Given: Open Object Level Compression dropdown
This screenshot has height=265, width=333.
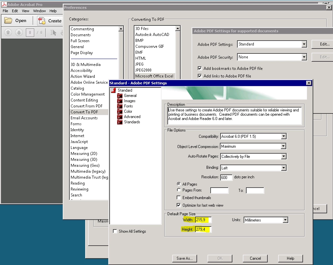Looking at the screenshot, I should click(x=283, y=146).
